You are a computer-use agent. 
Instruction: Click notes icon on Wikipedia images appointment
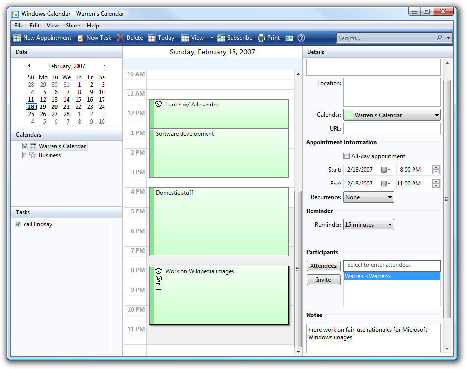click(x=159, y=287)
